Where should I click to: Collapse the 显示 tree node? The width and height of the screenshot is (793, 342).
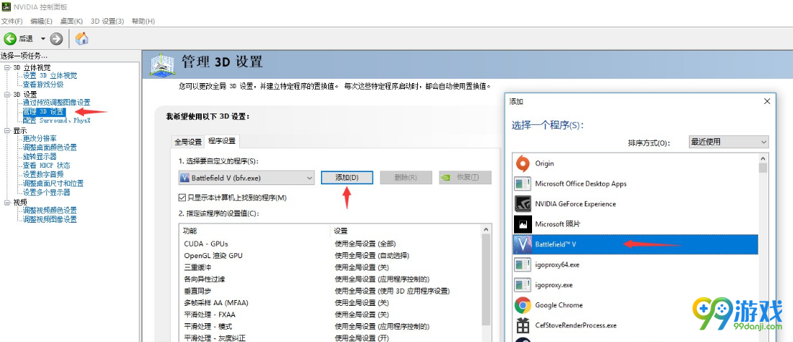(7, 130)
